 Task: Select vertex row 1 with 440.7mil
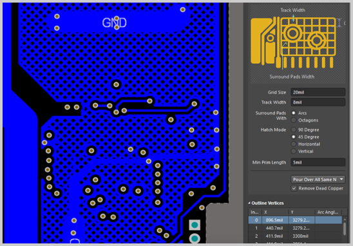pyautogui.click(x=295, y=228)
